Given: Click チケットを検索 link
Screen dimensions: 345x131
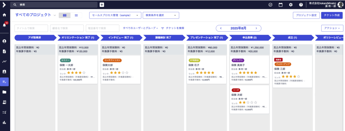Looking at the screenshot, I should coord(175,28).
